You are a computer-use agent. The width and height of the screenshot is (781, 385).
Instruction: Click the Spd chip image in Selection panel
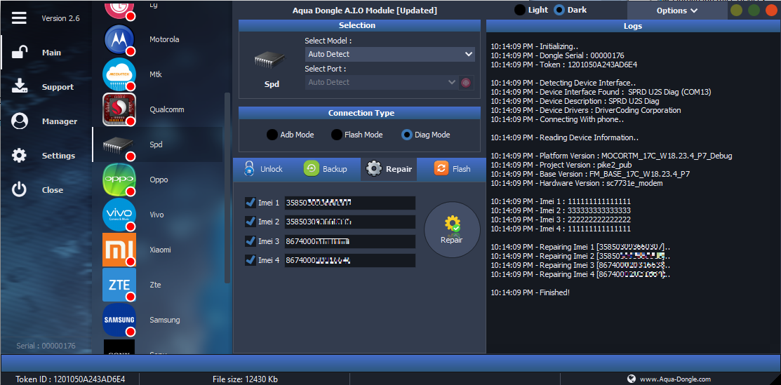coord(269,59)
